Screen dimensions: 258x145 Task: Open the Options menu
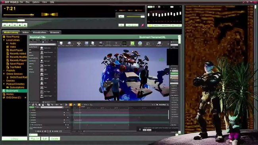click(36, 2)
